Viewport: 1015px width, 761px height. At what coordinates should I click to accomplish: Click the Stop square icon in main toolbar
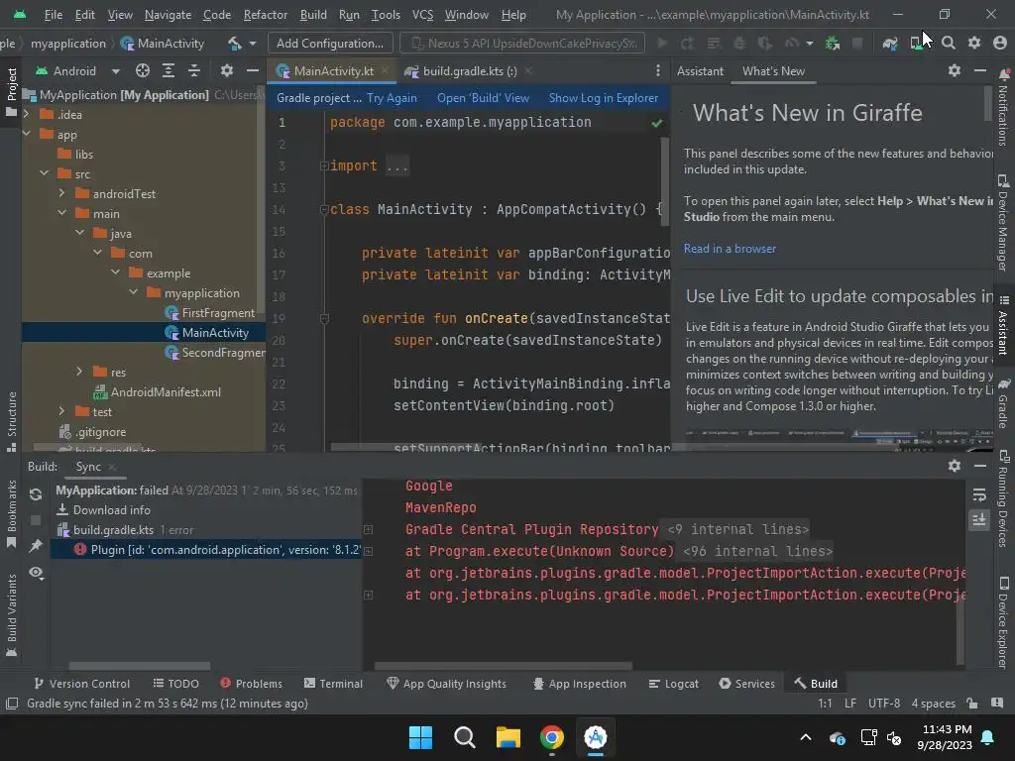tap(857, 44)
